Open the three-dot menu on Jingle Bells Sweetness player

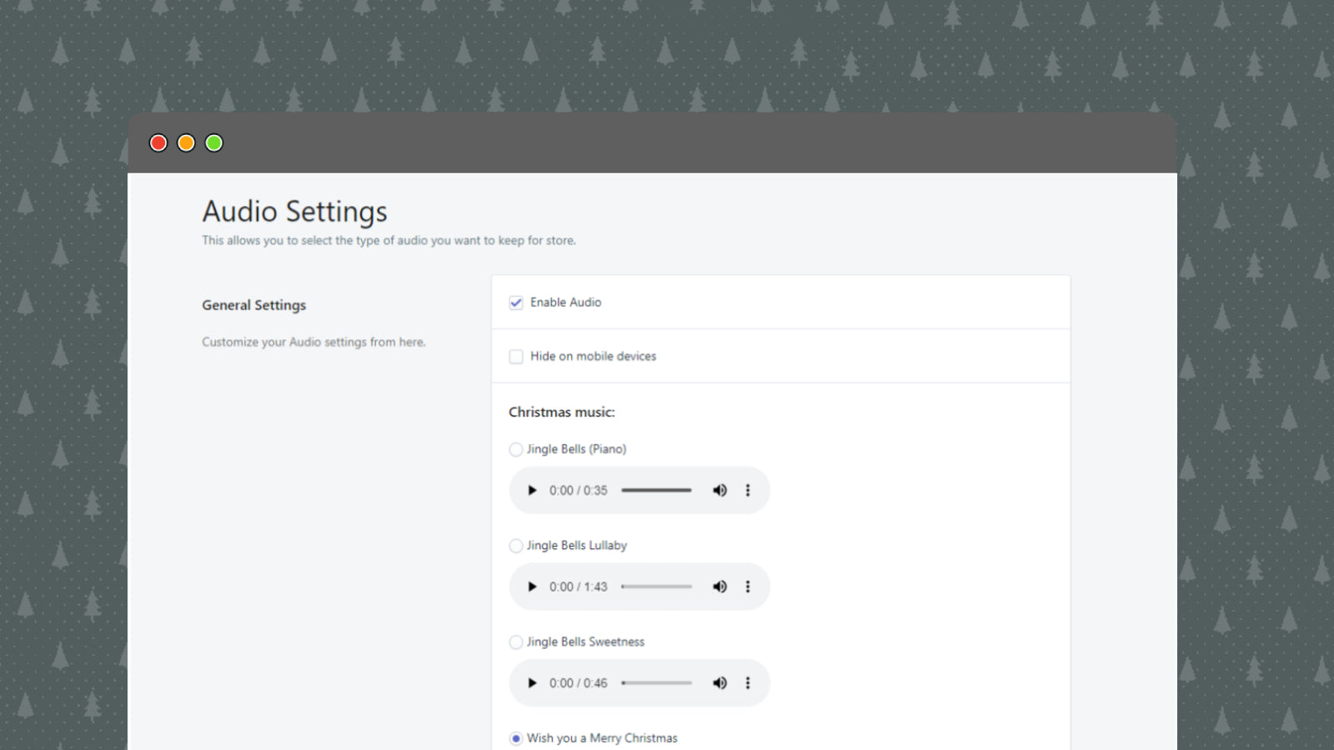tap(748, 682)
